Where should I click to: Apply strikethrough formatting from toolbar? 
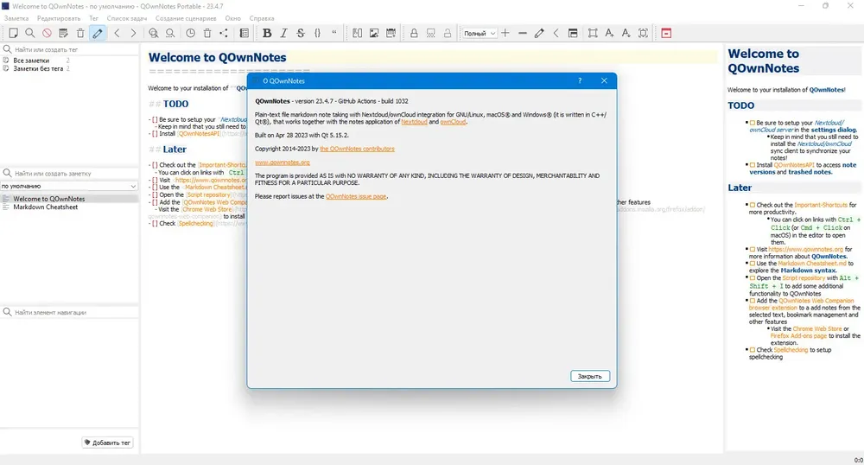tap(301, 33)
